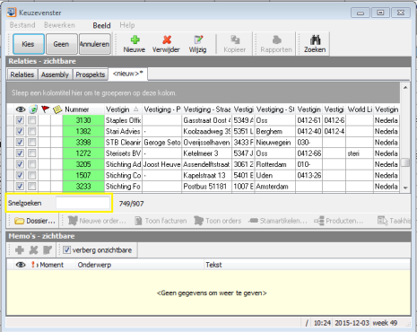Toggle second checkbox for row 1507

click(32, 175)
